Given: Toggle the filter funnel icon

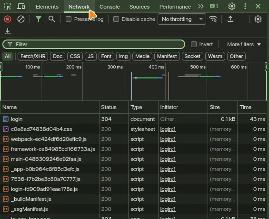Looking at the screenshot, I should tap(39, 19).
